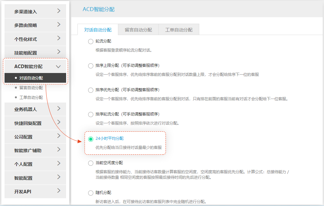Click the 轮流分配 option label

[x=103, y=41]
